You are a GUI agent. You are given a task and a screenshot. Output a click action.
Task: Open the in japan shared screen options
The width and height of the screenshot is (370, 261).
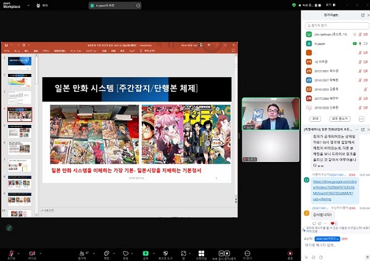click(x=138, y=6)
